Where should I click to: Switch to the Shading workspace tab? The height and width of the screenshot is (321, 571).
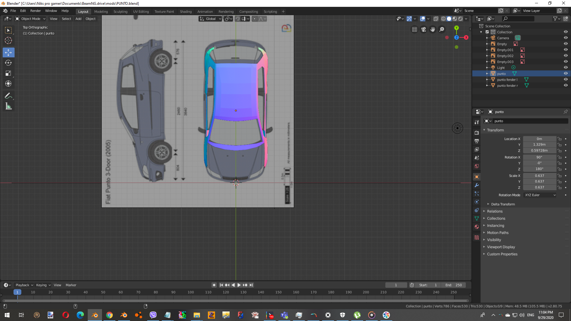coord(186,12)
